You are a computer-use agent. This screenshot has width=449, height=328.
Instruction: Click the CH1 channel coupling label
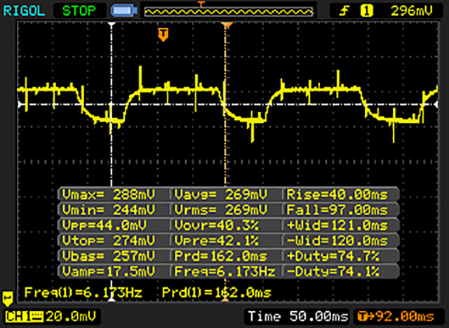25,317
